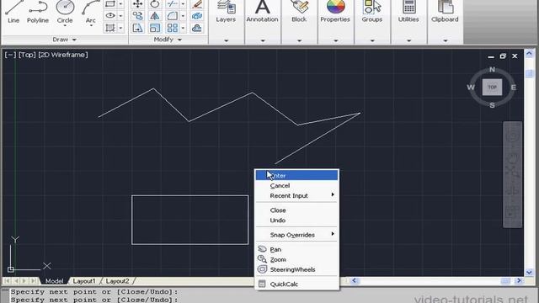Select the Polyline tool
Image resolution: width=539 pixels, height=303 pixels.
37,12
